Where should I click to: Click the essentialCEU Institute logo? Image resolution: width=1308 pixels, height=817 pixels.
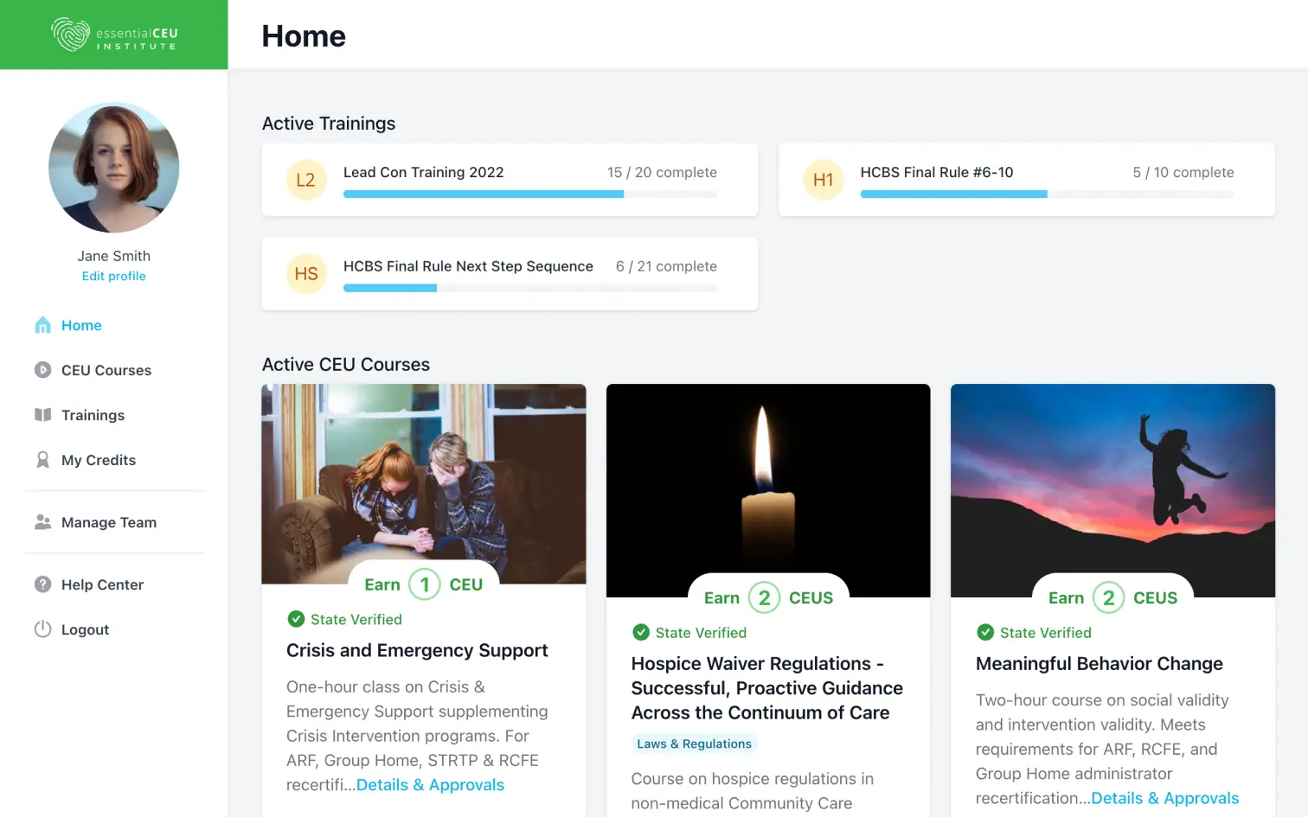point(114,35)
